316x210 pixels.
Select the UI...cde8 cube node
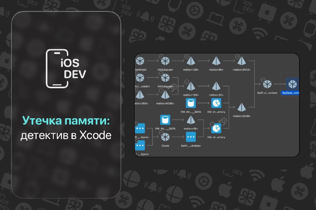(140, 77)
